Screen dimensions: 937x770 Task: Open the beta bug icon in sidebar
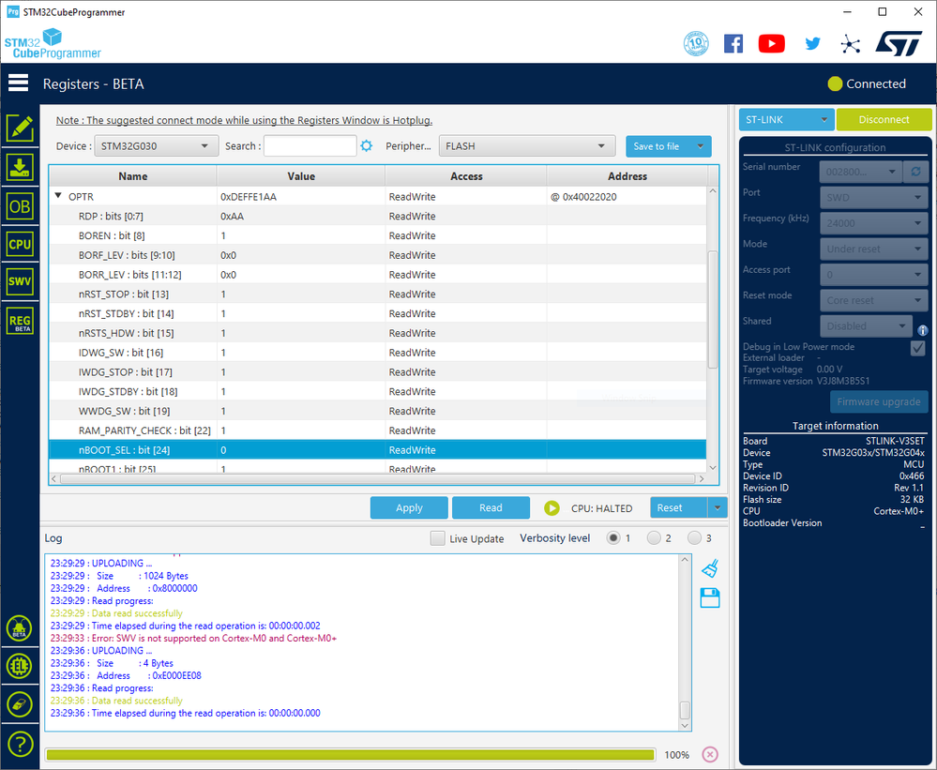(x=19, y=628)
